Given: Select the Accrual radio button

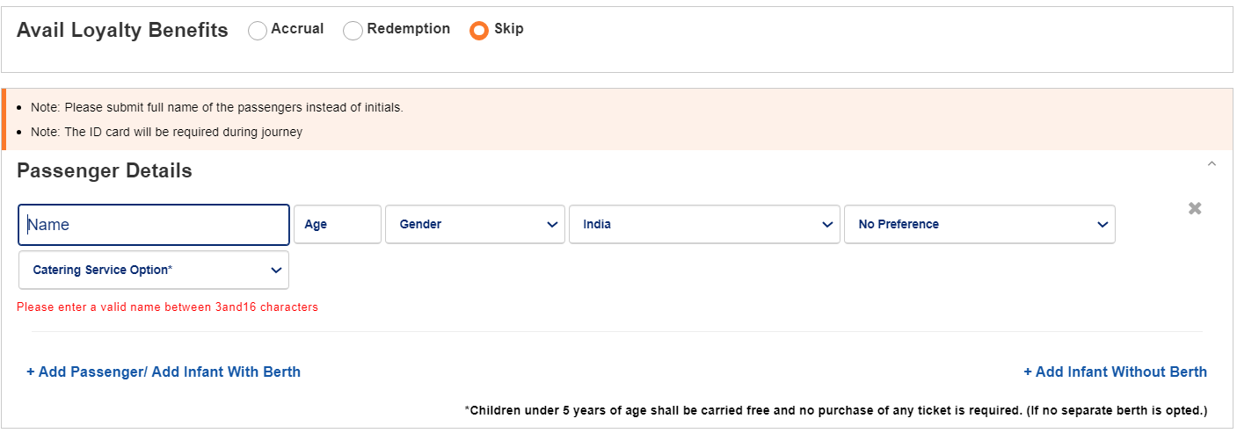Looking at the screenshot, I should (258, 31).
